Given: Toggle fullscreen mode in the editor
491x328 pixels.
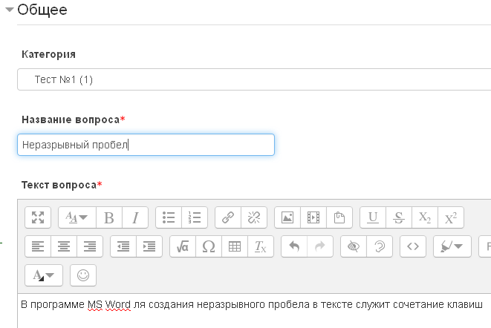Looking at the screenshot, I should pyautogui.click(x=38, y=217).
